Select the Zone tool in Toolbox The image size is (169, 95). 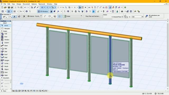pyautogui.click(x=6, y=72)
